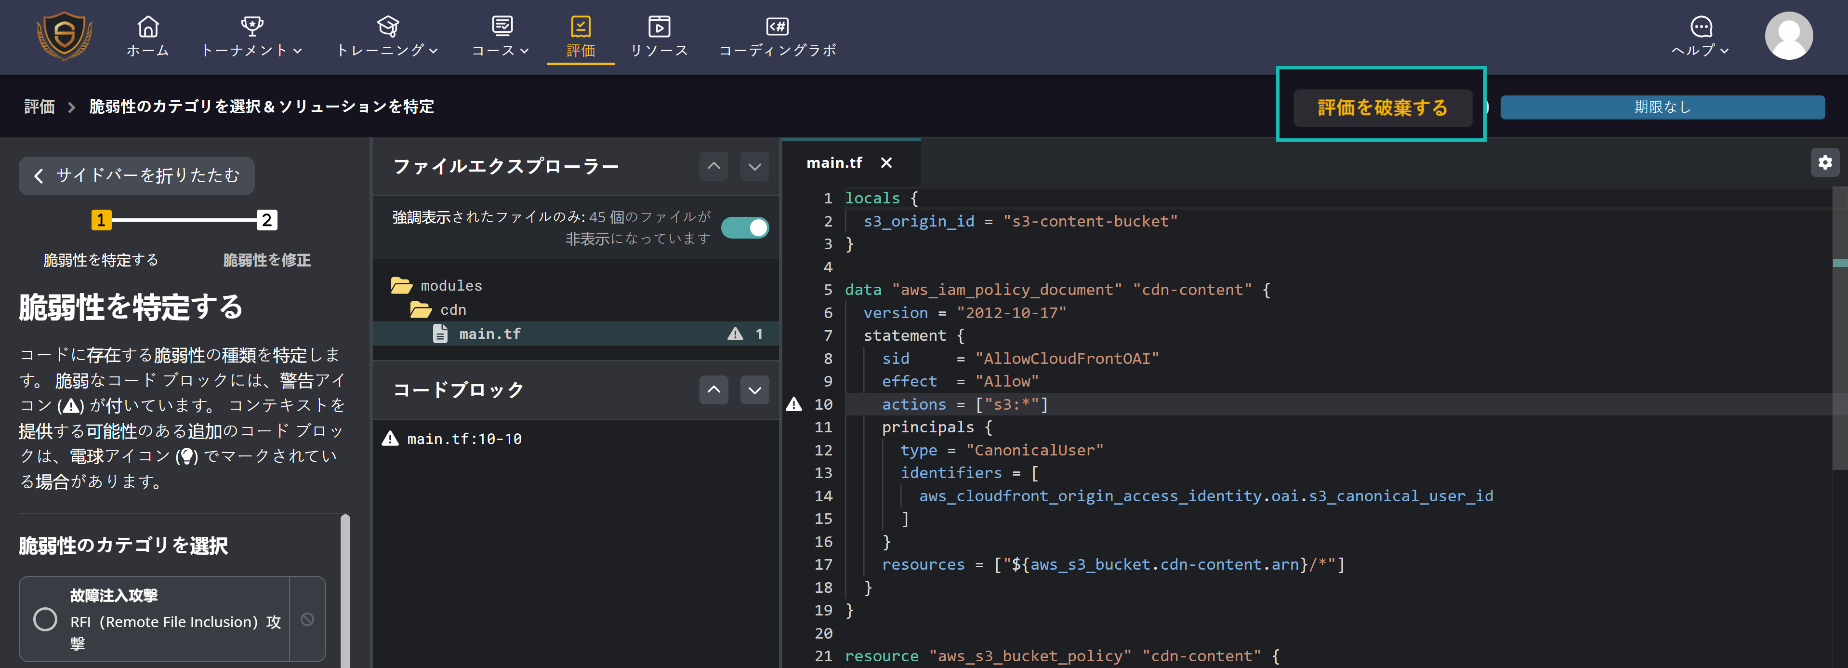Close the main.tf editor tab
This screenshot has width=1848, height=668.
[x=887, y=163]
